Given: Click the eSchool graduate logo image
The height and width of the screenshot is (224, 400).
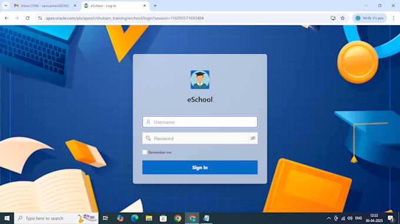Looking at the screenshot, I should tap(200, 80).
